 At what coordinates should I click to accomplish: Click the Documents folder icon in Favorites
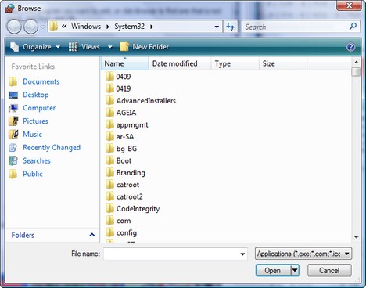point(13,81)
